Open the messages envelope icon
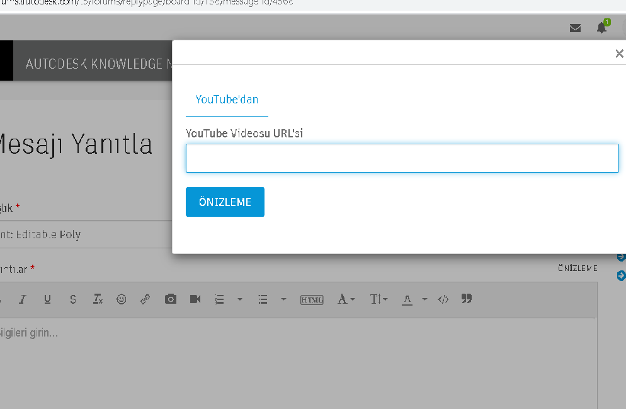The height and width of the screenshot is (409, 626). coord(575,28)
